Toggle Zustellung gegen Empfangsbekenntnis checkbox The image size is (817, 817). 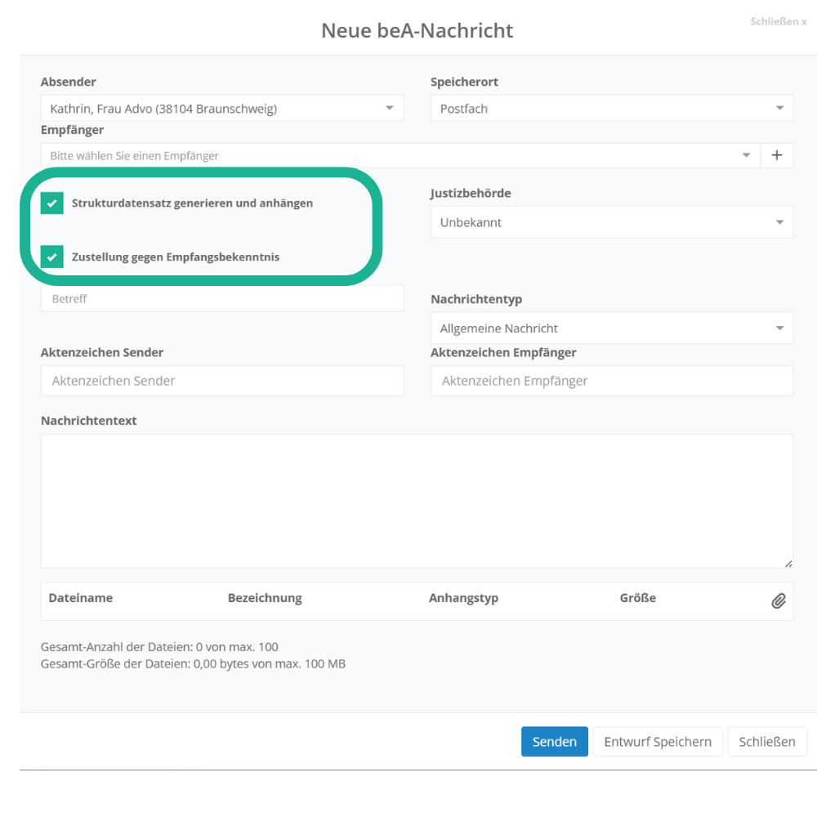click(x=52, y=257)
